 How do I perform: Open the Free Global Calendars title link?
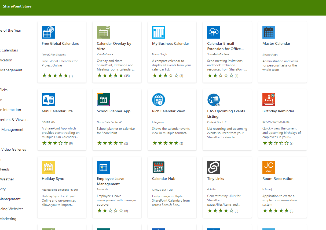click(60, 43)
